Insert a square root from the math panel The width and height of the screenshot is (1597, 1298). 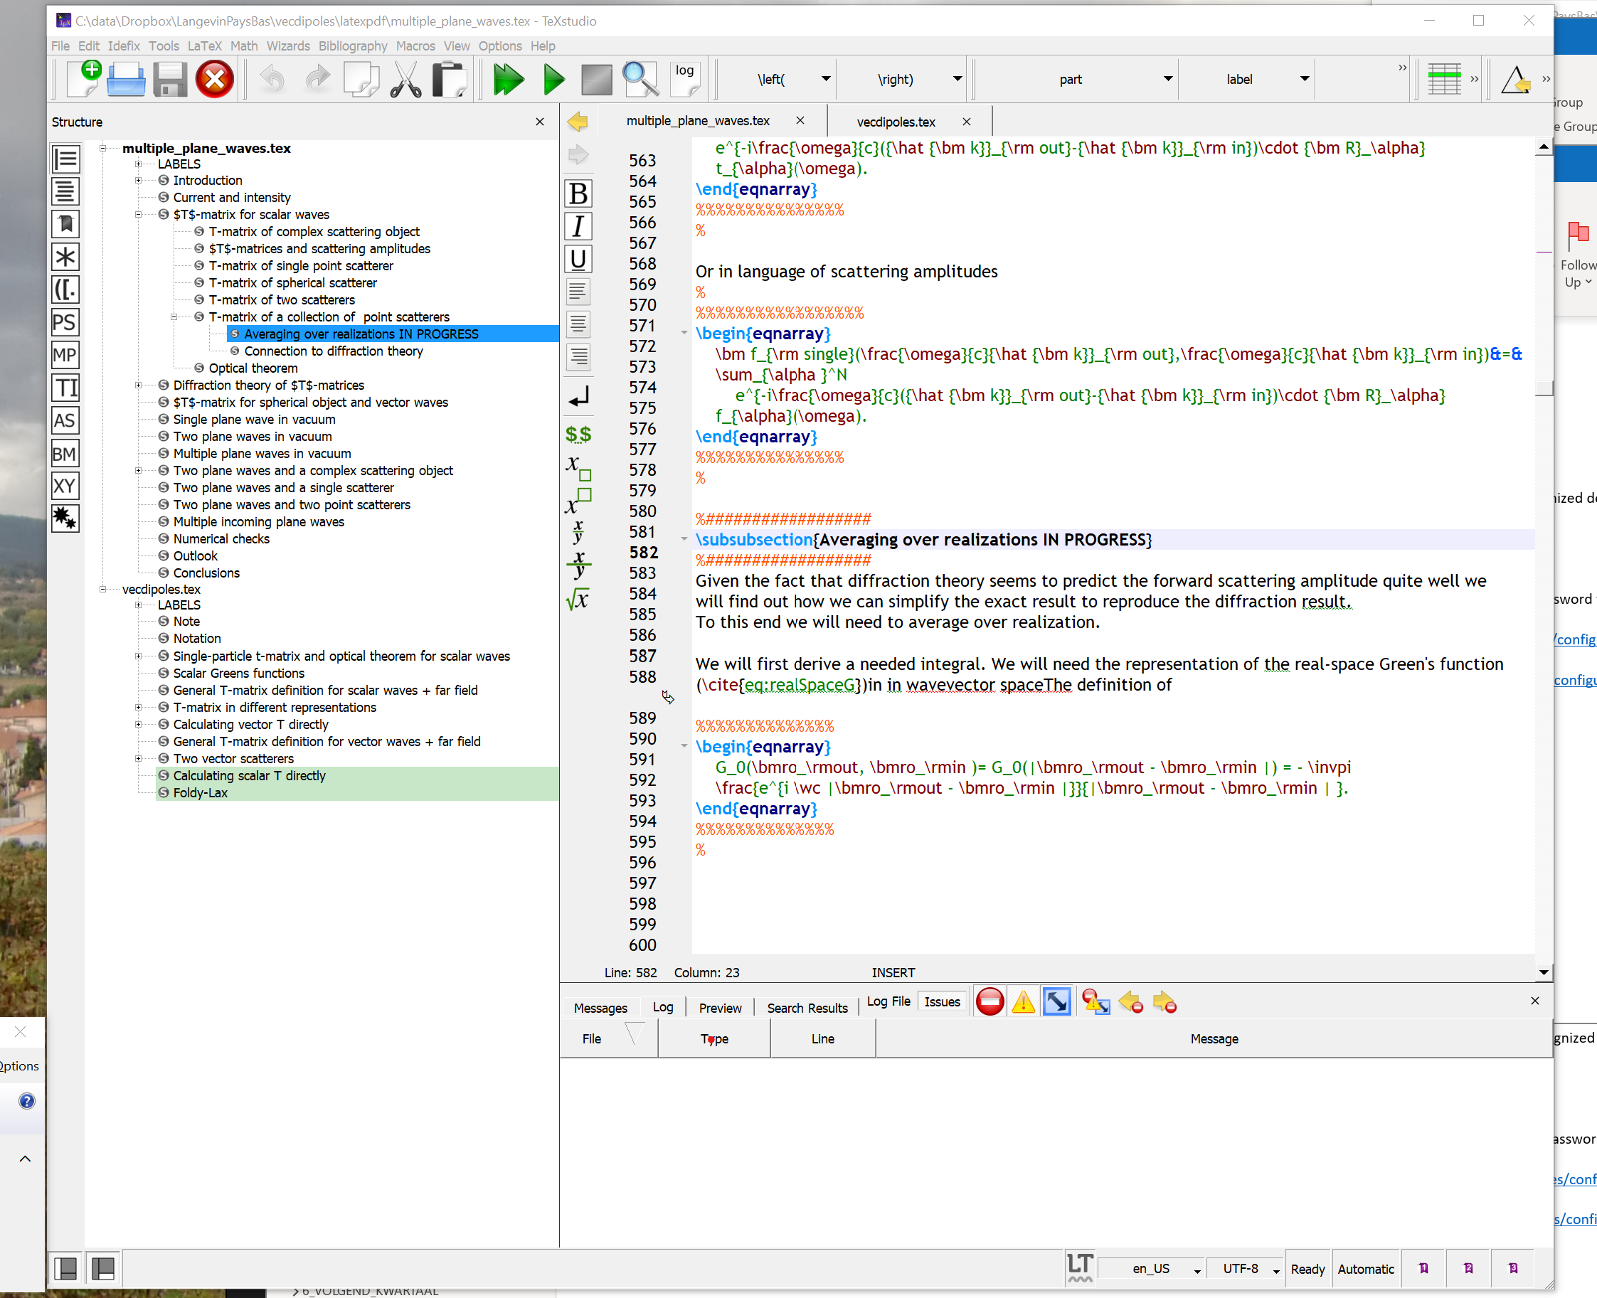(x=577, y=598)
